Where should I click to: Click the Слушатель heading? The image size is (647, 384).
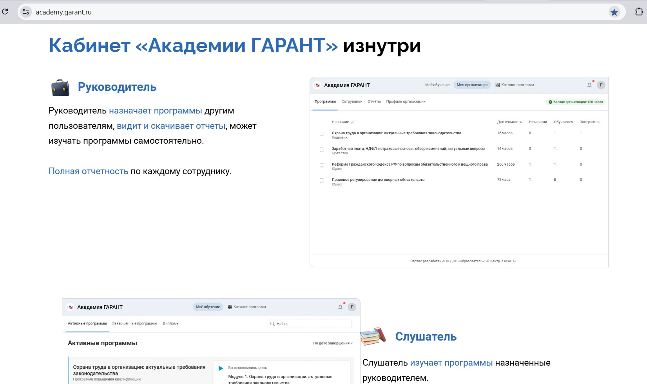pyautogui.click(x=426, y=337)
